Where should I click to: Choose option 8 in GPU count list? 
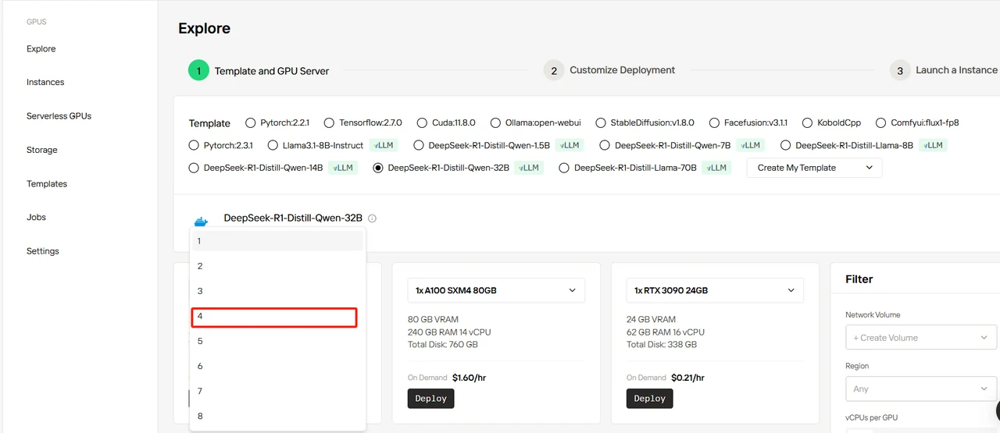click(x=277, y=416)
